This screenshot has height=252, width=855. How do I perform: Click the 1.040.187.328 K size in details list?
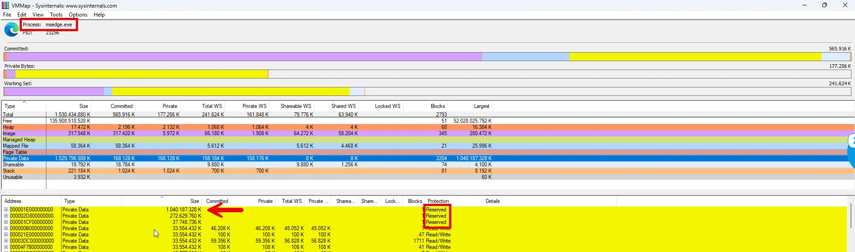[x=183, y=210]
